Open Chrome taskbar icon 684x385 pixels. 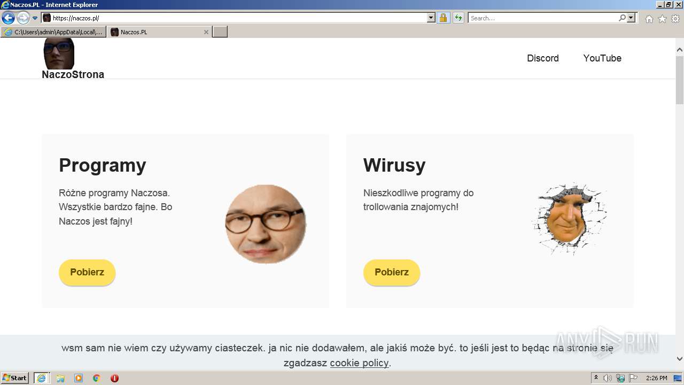click(x=97, y=378)
